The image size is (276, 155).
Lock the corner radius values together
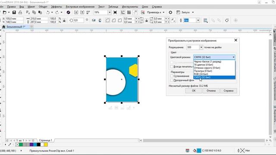click(x=147, y=20)
